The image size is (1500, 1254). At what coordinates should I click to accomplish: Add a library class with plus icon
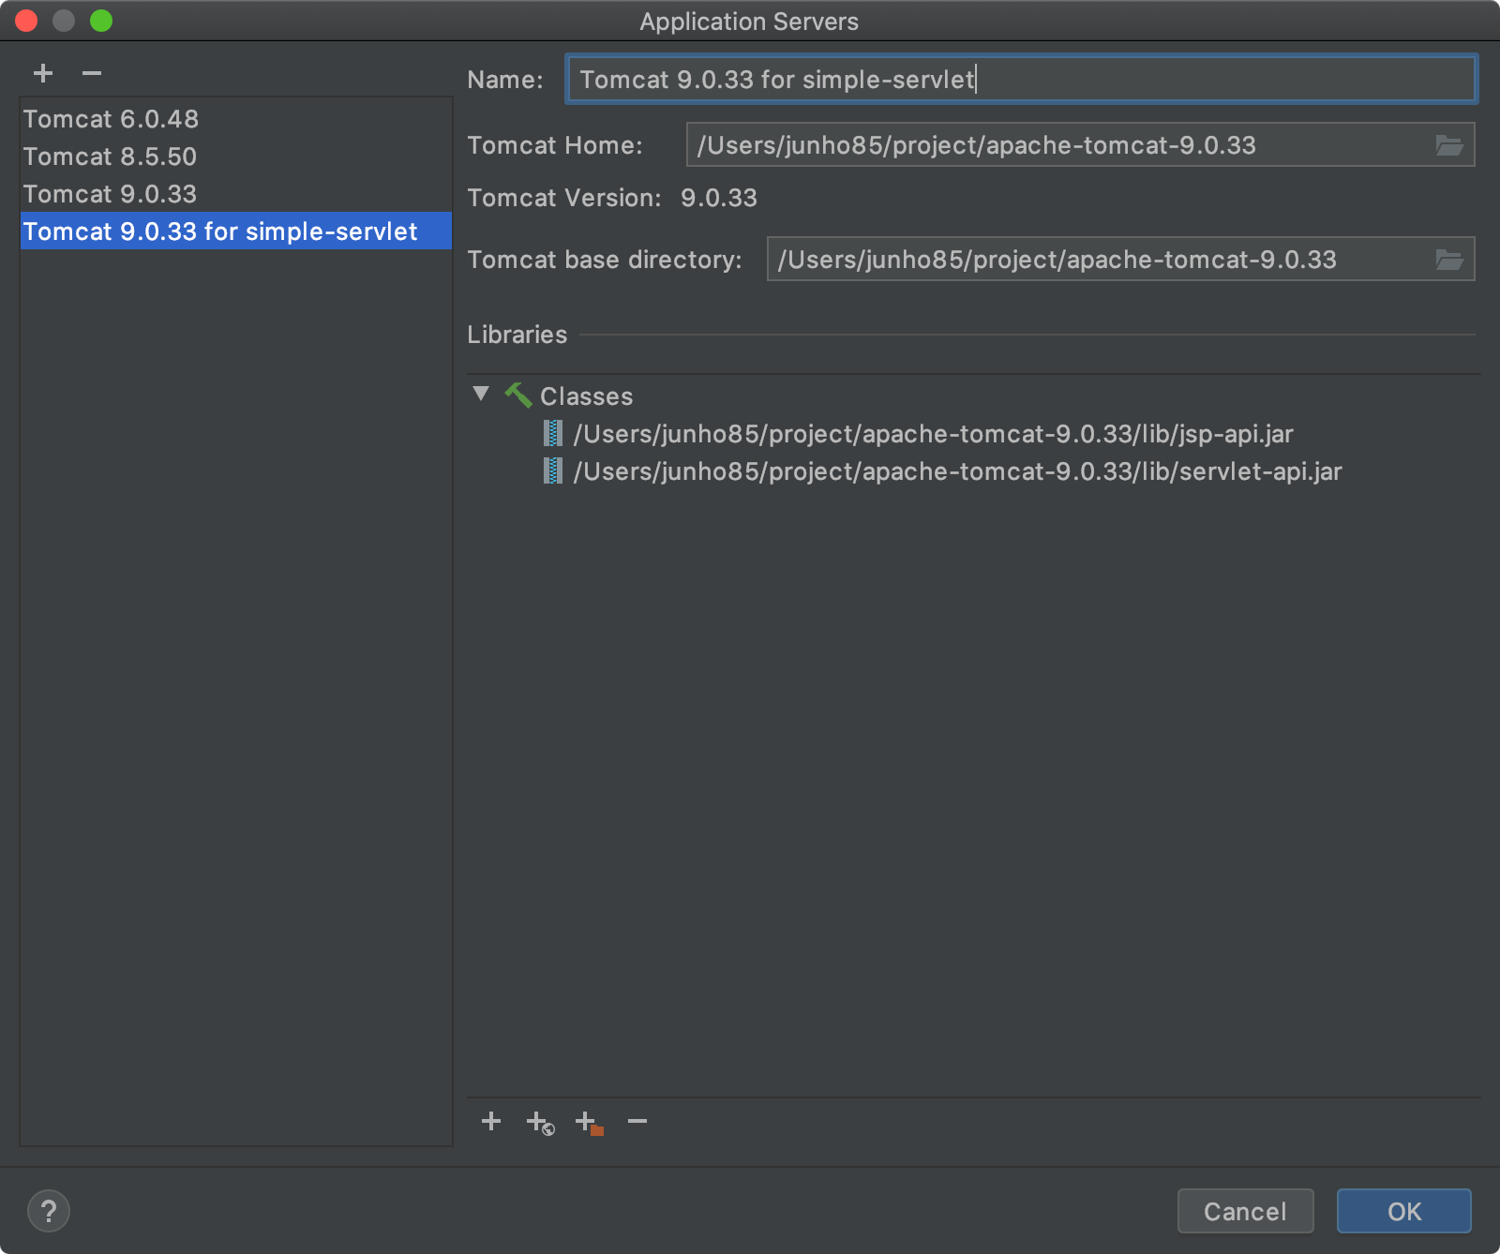pos(491,1121)
